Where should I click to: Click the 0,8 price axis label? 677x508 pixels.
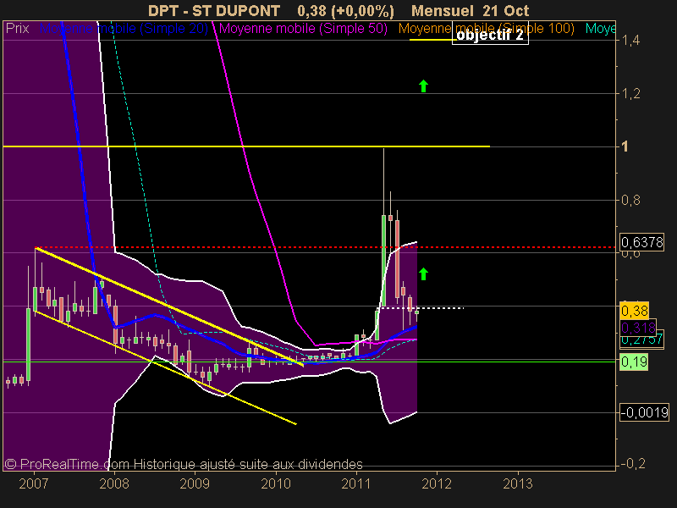pyautogui.click(x=630, y=201)
